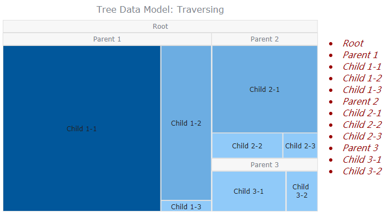This screenshot has width=389, height=217.
Task: Select Parent 2 in the red list
Action: 361,101
